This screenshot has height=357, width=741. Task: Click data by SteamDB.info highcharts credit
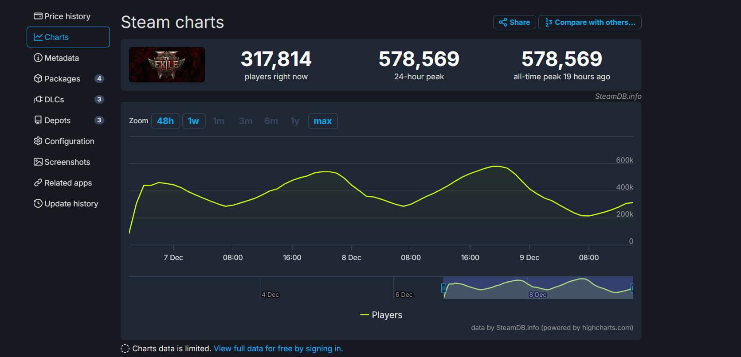[552, 328]
